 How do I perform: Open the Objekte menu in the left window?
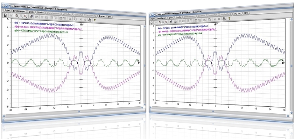click(40, 12)
